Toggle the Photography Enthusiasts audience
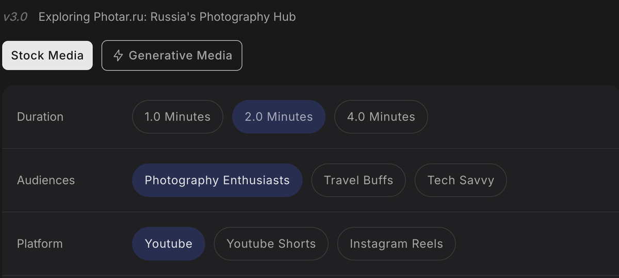Image resolution: width=619 pixels, height=278 pixels. 217,180
